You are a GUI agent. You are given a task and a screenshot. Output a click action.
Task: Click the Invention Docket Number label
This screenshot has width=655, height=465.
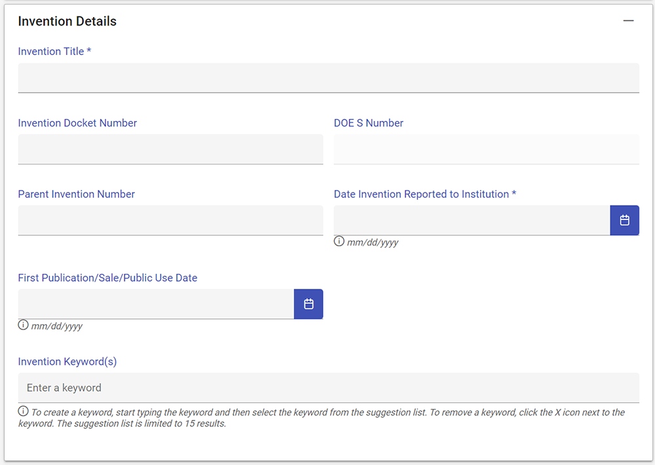(x=77, y=123)
